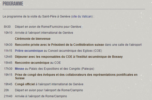Image resolution: width=152 pixels, height=100 pixels.
Task: Open the "Messe" link
Action: (x=19, y=69)
